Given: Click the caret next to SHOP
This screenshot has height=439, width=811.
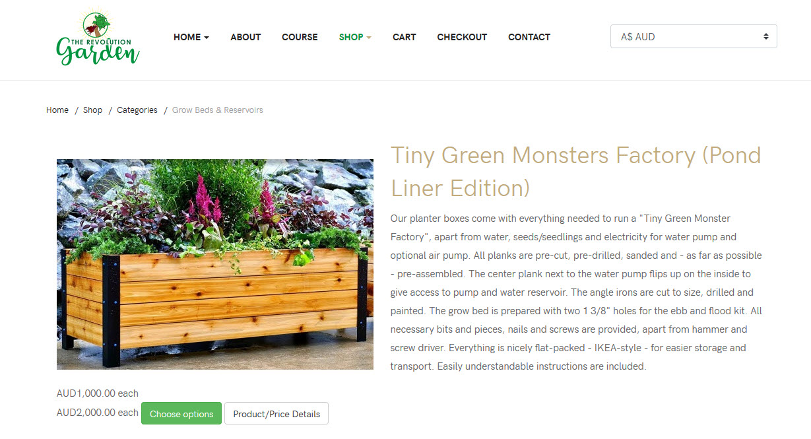Looking at the screenshot, I should [369, 38].
